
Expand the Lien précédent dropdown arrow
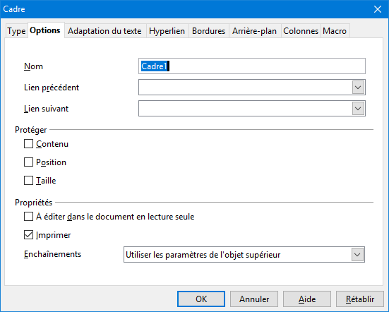[358, 88]
